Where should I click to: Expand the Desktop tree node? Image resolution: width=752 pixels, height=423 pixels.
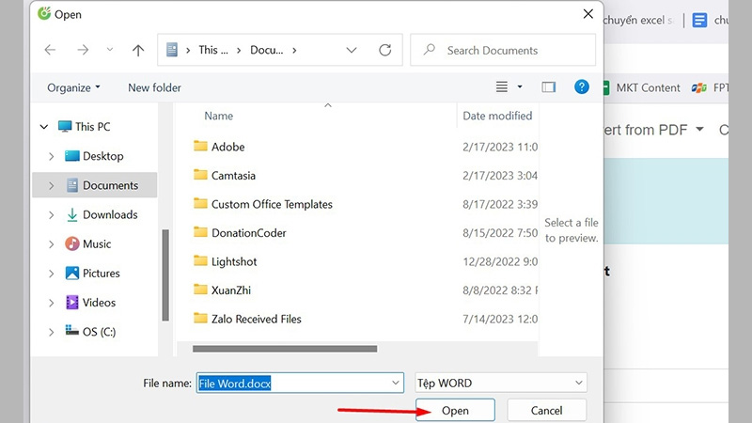point(51,156)
